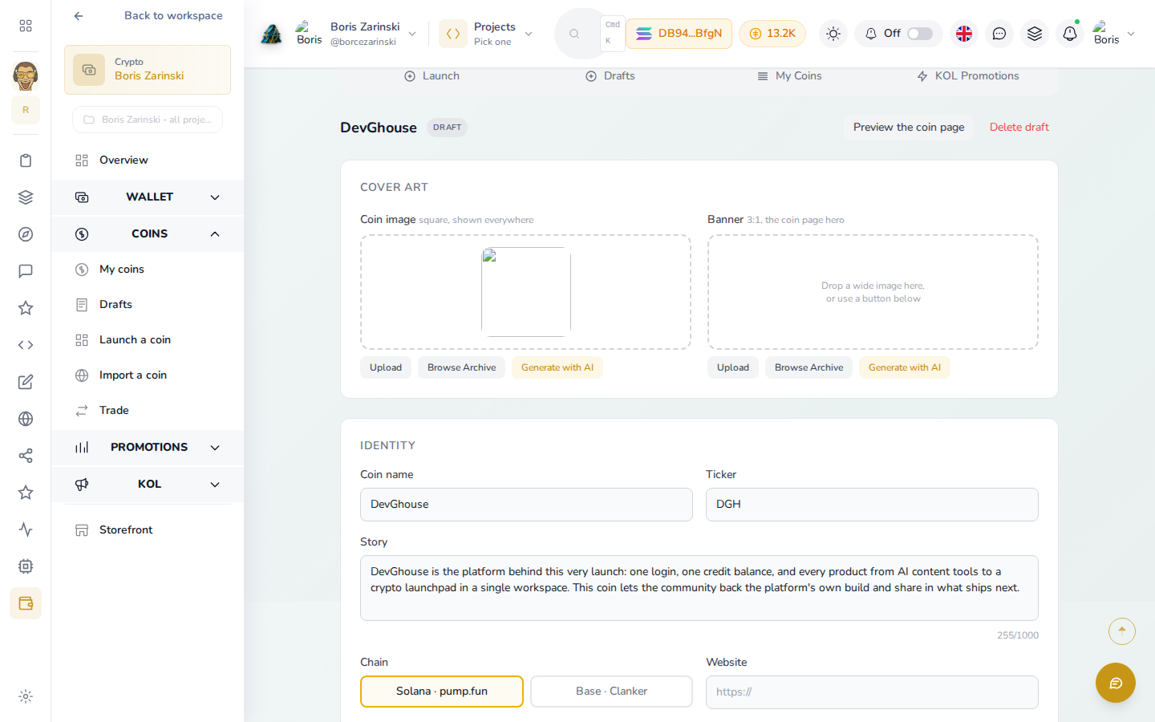
Task: Open settings gear at bottom of left rail
Action: coord(26,696)
